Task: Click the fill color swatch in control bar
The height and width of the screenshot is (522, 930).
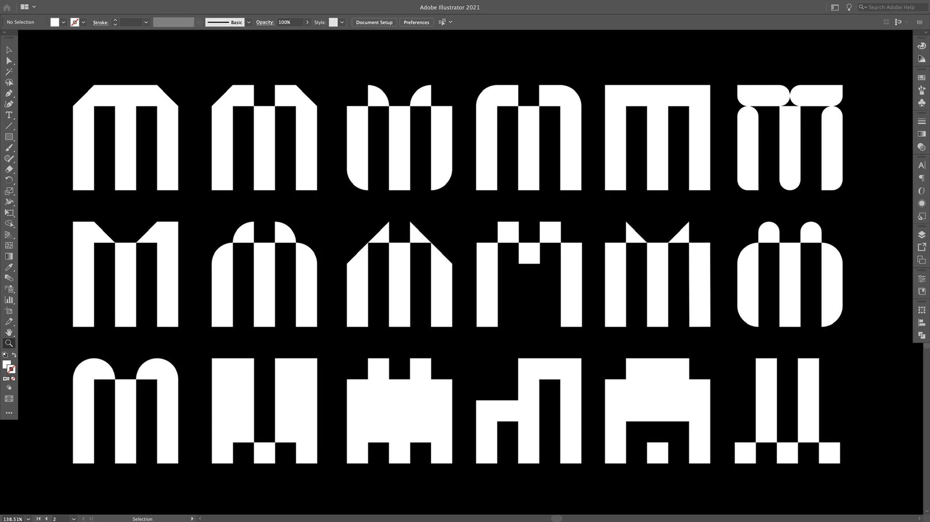Action: pos(55,22)
